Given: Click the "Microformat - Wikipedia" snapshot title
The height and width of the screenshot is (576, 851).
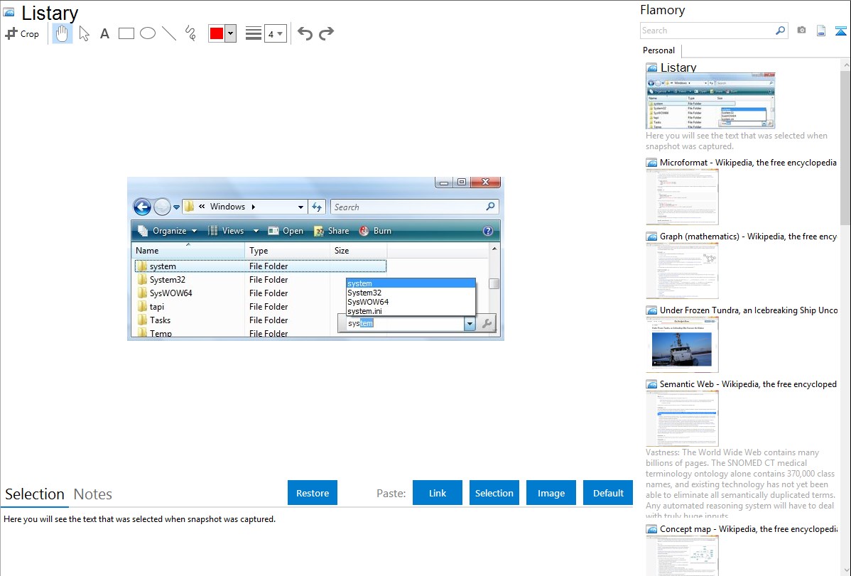Looking at the screenshot, I should pos(748,163).
